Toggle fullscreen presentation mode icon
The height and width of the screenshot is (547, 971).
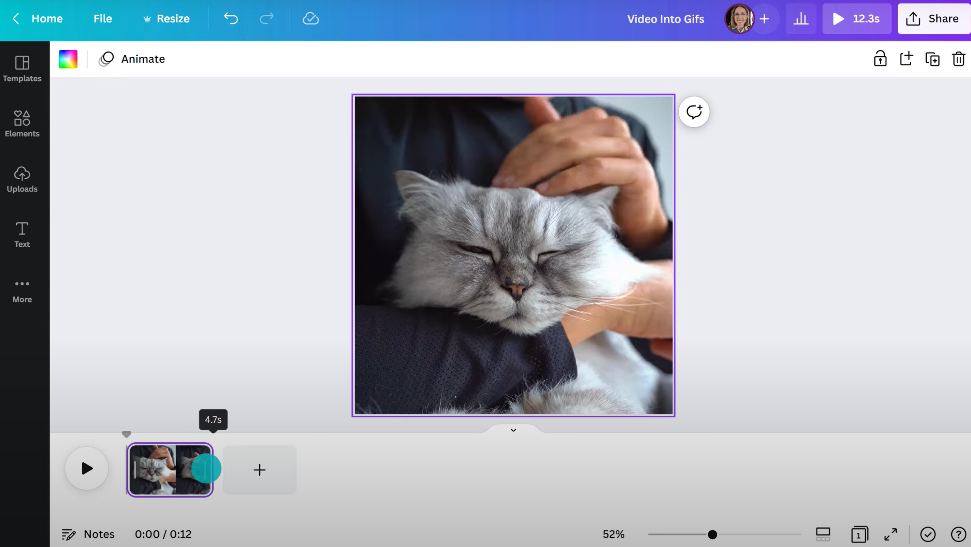click(x=890, y=534)
